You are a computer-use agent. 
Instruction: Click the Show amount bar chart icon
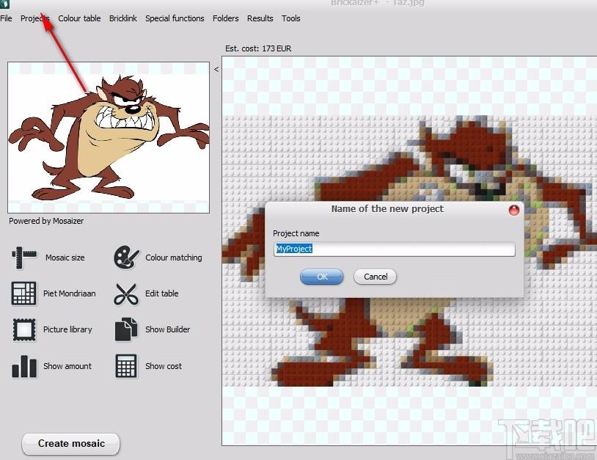[x=24, y=366]
